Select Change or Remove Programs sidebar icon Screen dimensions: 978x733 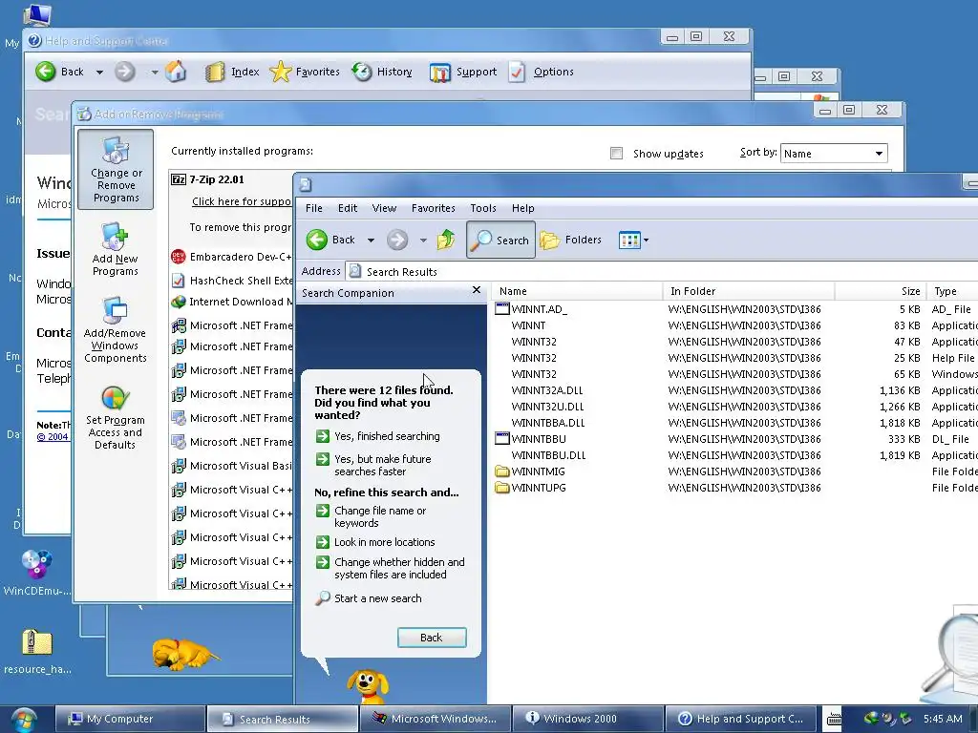(116, 170)
